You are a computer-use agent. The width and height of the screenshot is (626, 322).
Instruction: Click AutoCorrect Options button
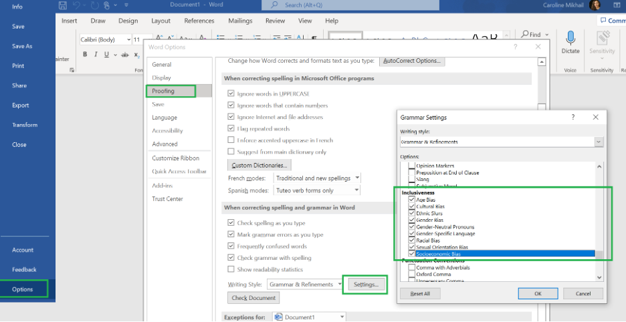[x=412, y=61]
